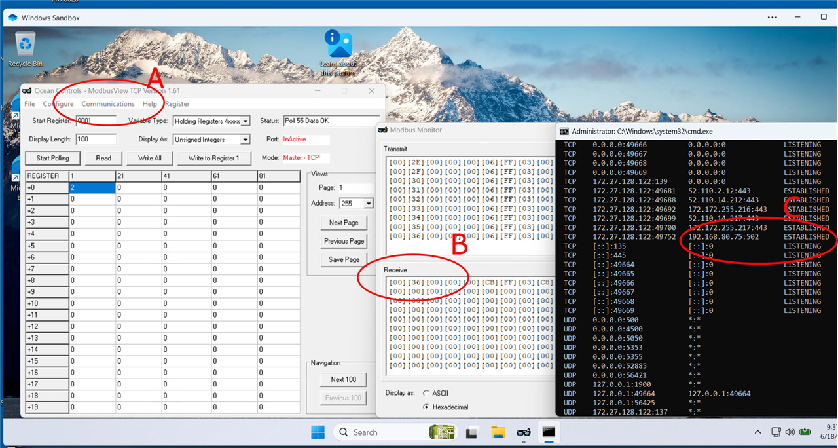This screenshot has width=838, height=448.
Task: Click the 52.110.2.12:443 foreign address in cmd
Action: 718,191
